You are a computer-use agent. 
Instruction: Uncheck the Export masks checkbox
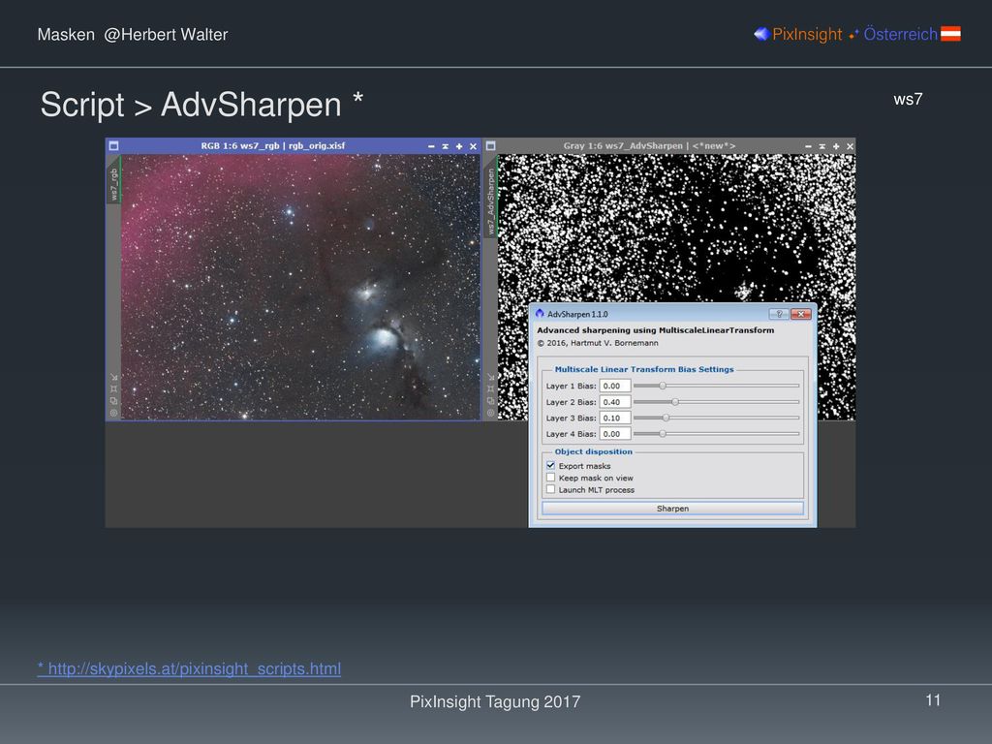(x=550, y=466)
